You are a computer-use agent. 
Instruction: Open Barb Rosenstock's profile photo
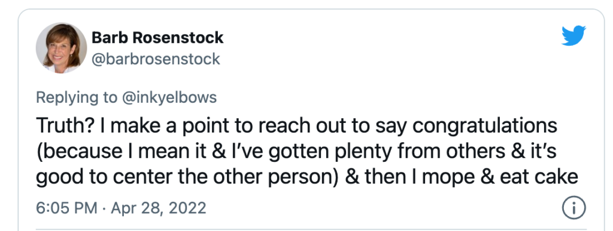tap(62, 48)
